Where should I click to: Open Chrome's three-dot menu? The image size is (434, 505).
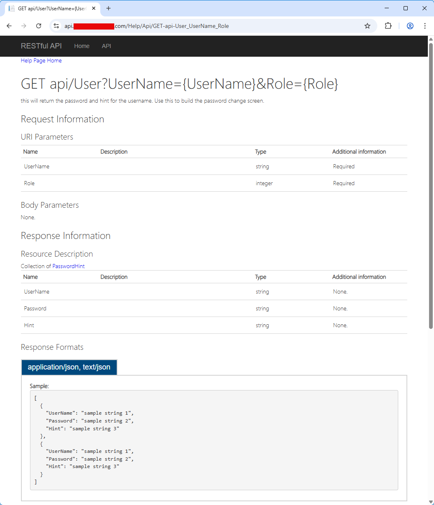(x=425, y=26)
